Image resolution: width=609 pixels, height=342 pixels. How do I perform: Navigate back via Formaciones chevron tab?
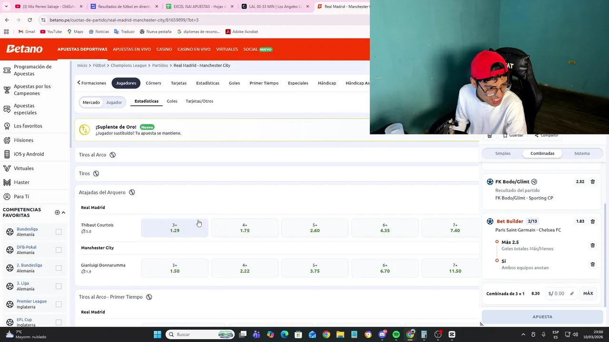[92, 83]
